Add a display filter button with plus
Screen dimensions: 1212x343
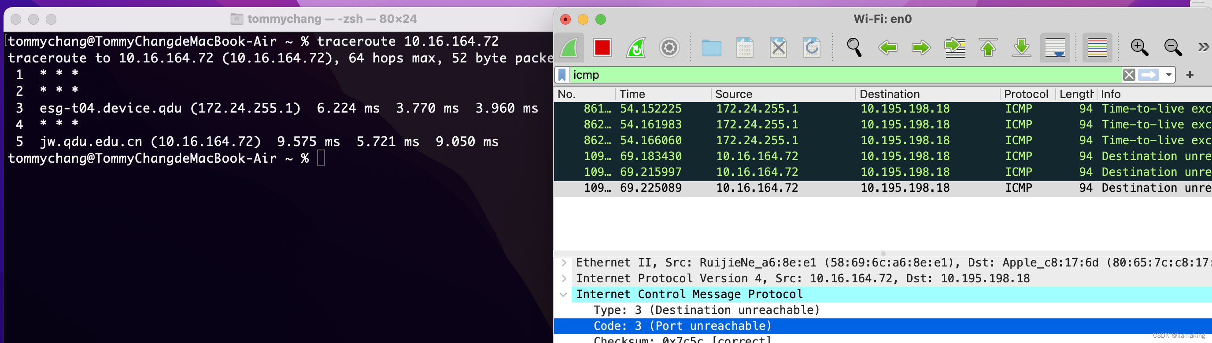1190,75
